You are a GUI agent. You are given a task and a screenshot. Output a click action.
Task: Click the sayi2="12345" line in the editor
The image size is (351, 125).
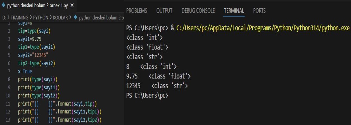pyautogui.click(x=33, y=55)
